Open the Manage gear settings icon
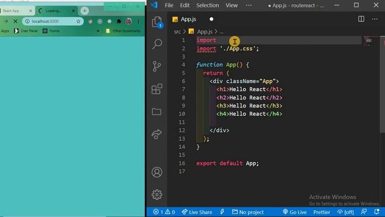385x217 pixels. (x=157, y=195)
